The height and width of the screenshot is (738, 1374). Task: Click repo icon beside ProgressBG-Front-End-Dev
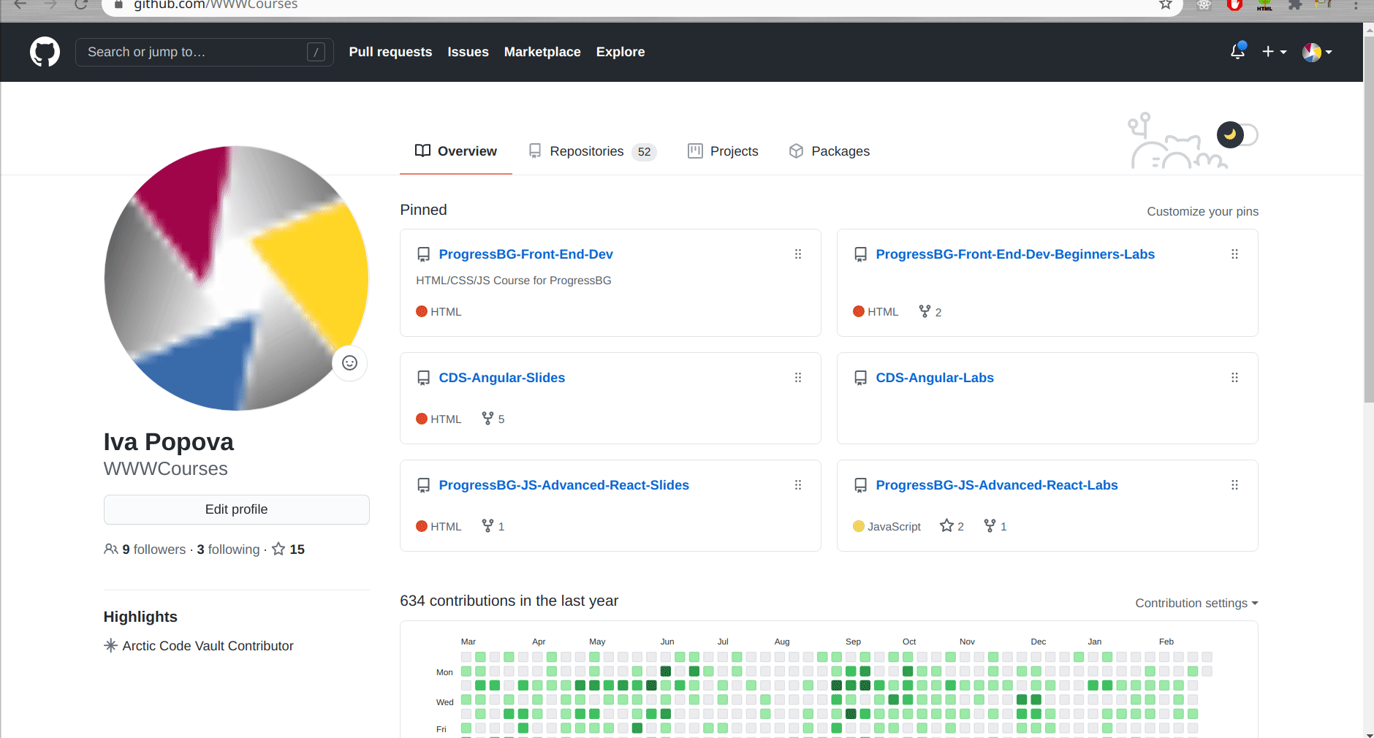point(423,254)
